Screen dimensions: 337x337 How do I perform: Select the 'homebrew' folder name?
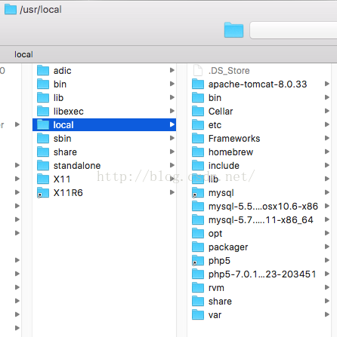click(230, 152)
